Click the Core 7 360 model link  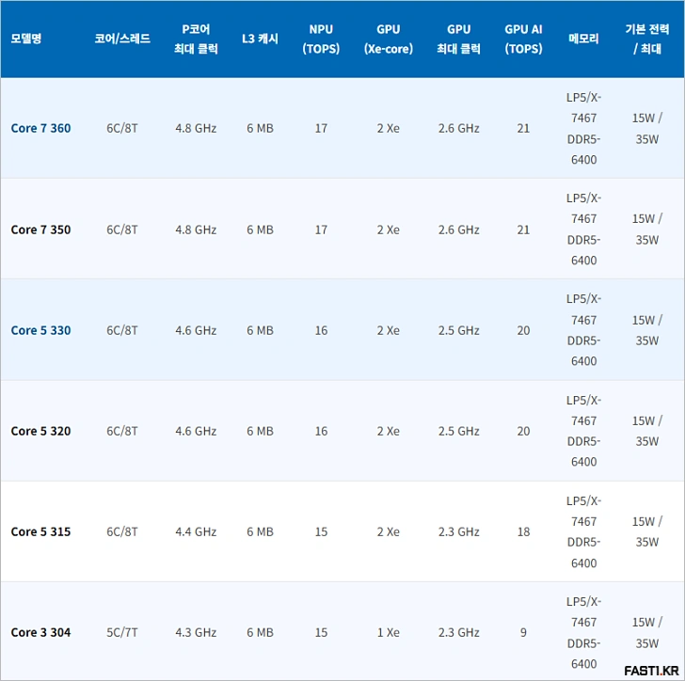(40, 128)
